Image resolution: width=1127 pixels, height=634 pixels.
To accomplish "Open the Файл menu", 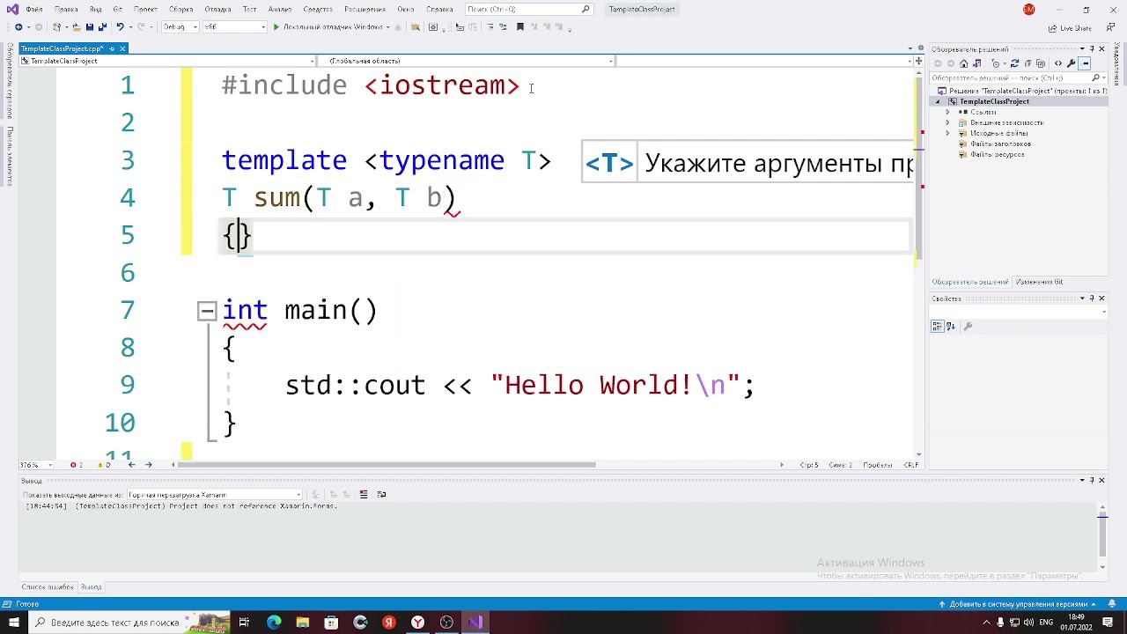I will (x=34, y=9).
